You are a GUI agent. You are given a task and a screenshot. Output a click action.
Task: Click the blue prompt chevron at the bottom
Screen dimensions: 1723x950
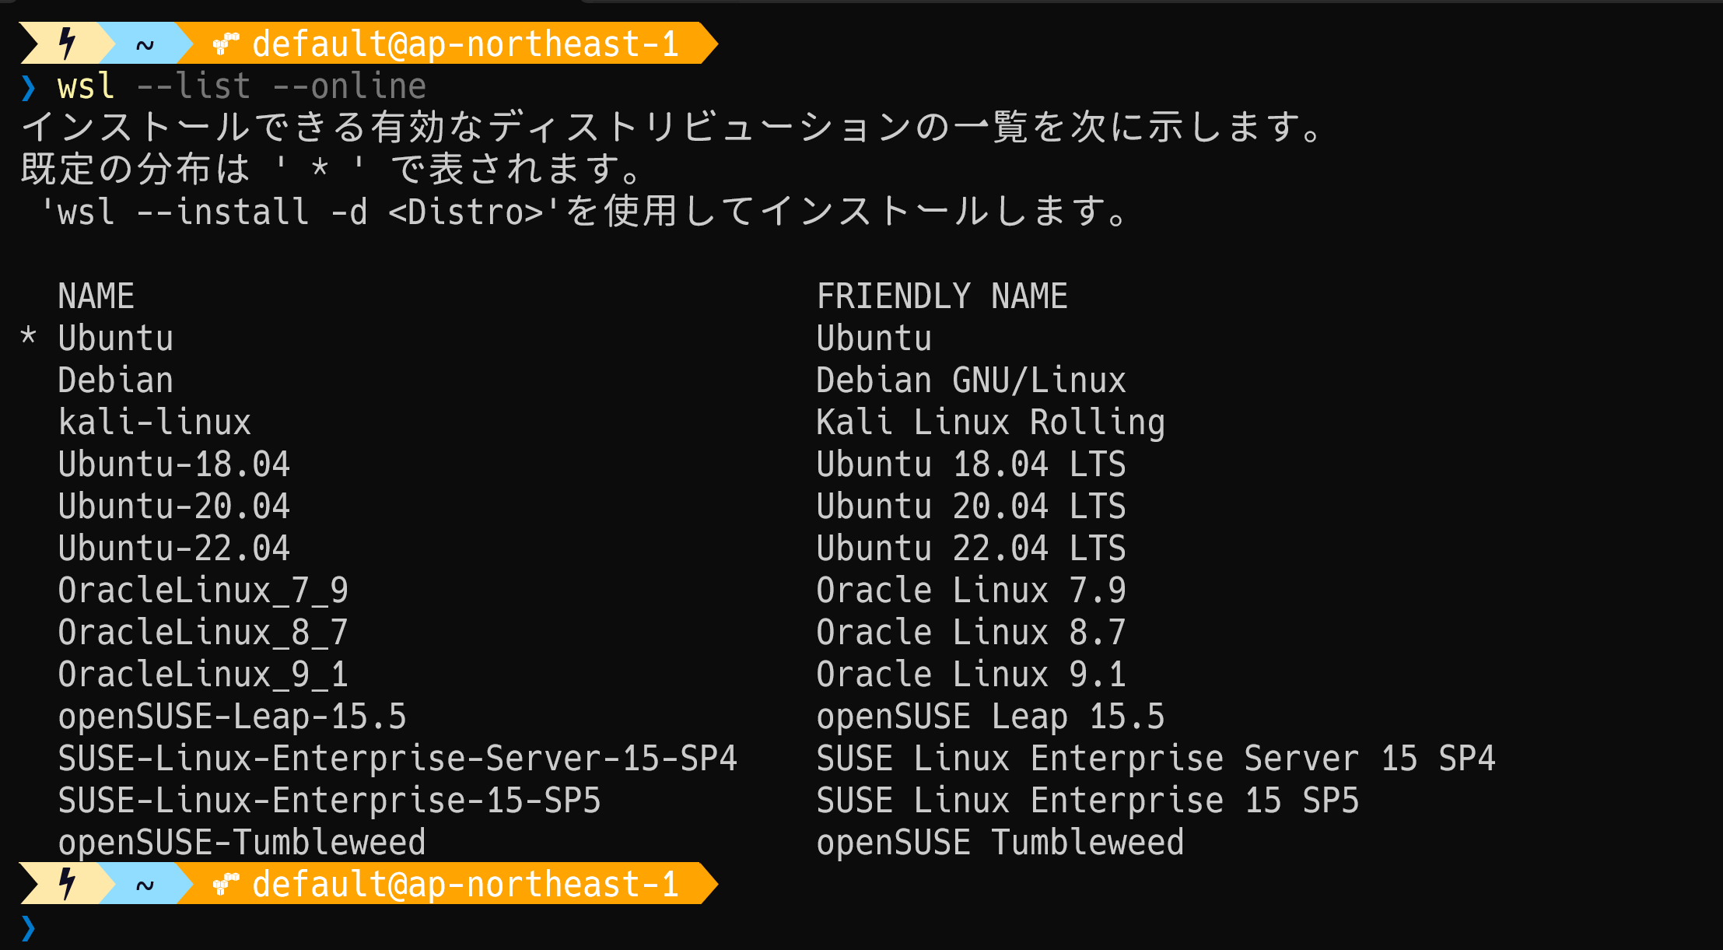click(x=29, y=927)
